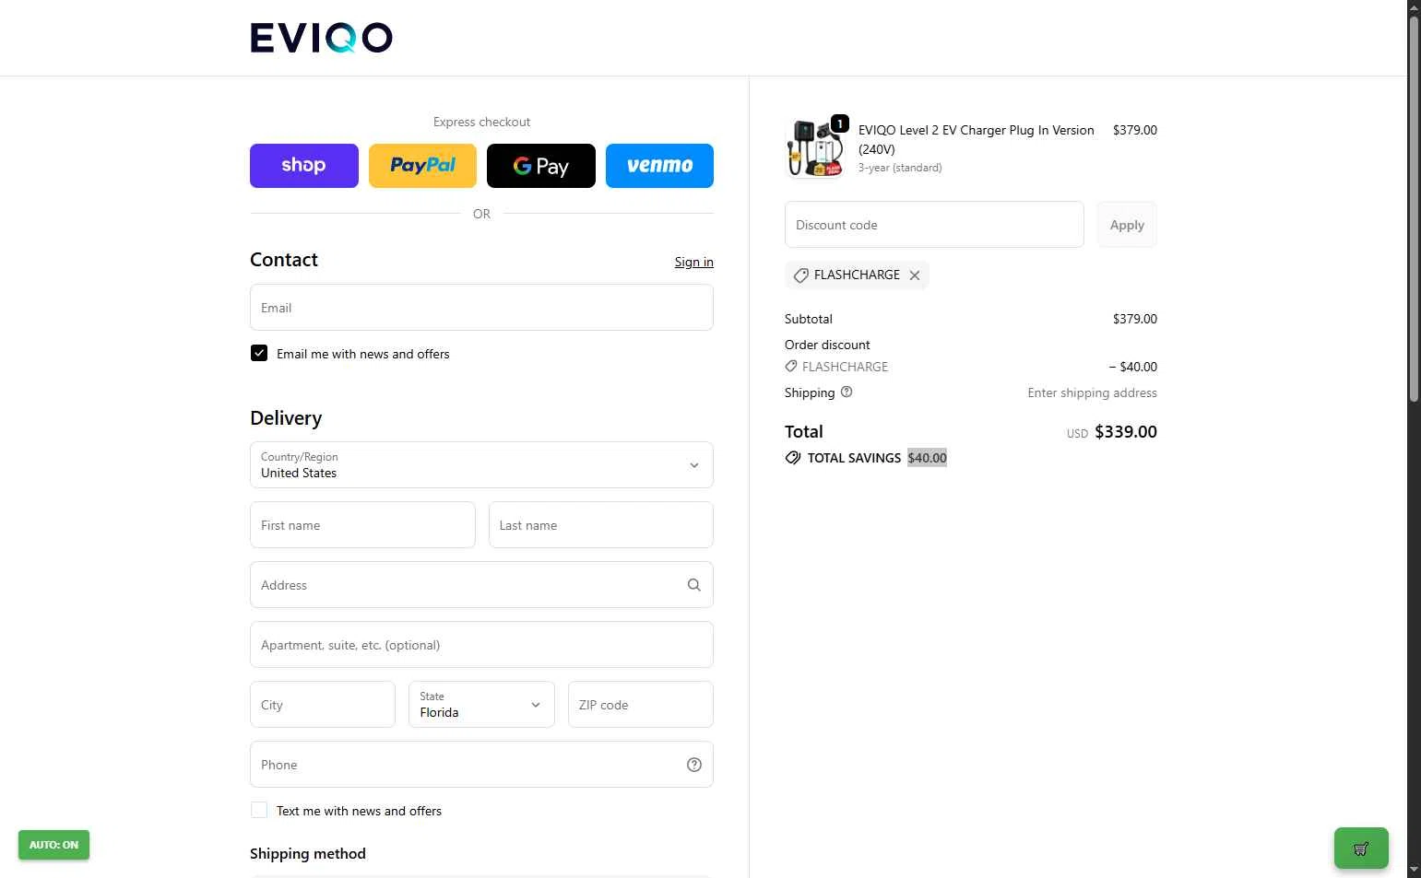Screen dimensions: 1421x878
Task: Check out using Venmo
Action: tap(659, 166)
